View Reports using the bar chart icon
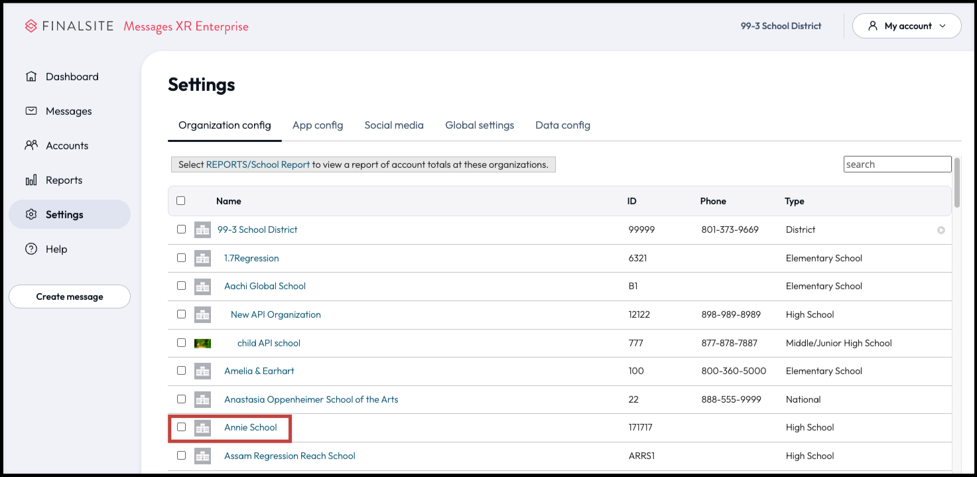Screen dimensions: 977x477 click(31, 180)
